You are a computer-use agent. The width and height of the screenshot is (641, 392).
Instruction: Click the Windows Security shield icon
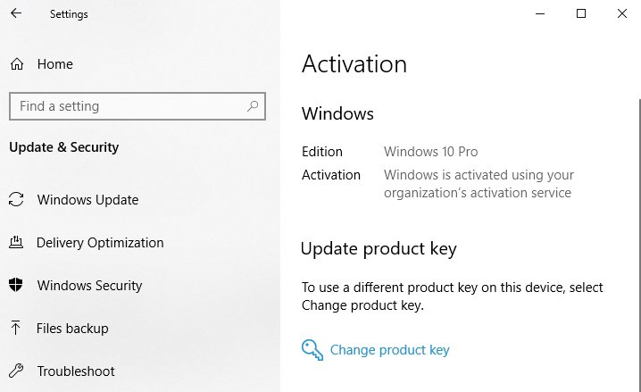[x=16, y=286]
